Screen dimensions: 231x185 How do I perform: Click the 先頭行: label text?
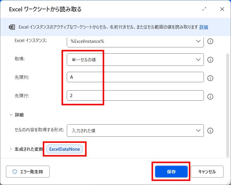[x=22, y=96]
